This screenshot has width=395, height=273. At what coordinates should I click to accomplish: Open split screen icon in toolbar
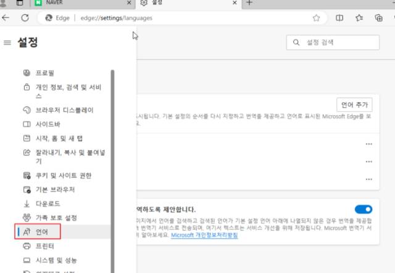[x=339, y=18]
